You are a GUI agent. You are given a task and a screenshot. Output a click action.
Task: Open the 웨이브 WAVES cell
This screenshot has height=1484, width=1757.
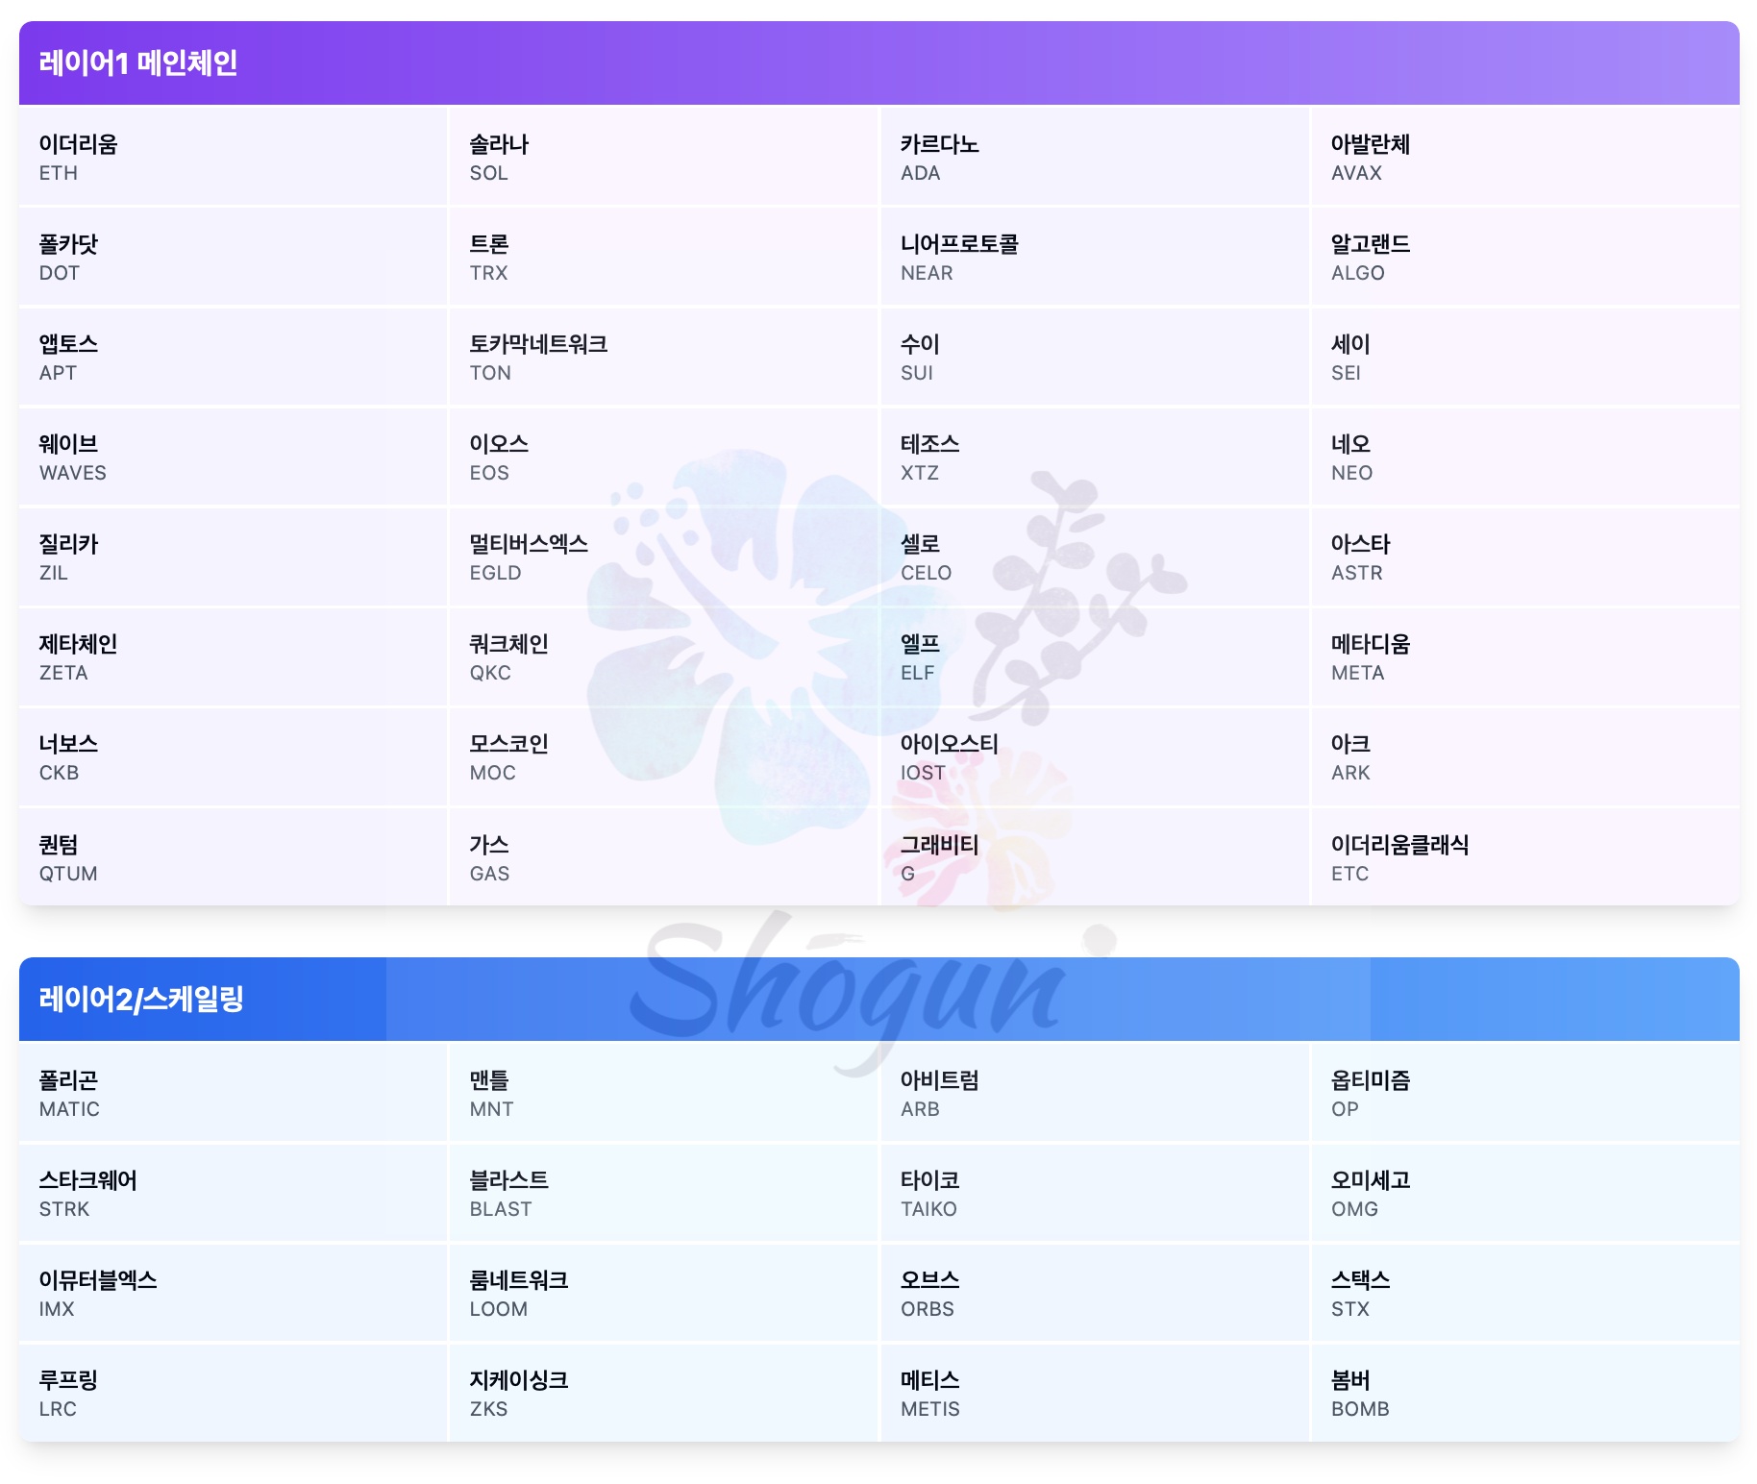(233, 457)
